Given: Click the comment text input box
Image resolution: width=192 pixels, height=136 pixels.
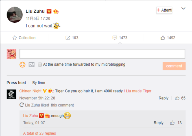Looking at the screenshot, I should click(102, 54).
